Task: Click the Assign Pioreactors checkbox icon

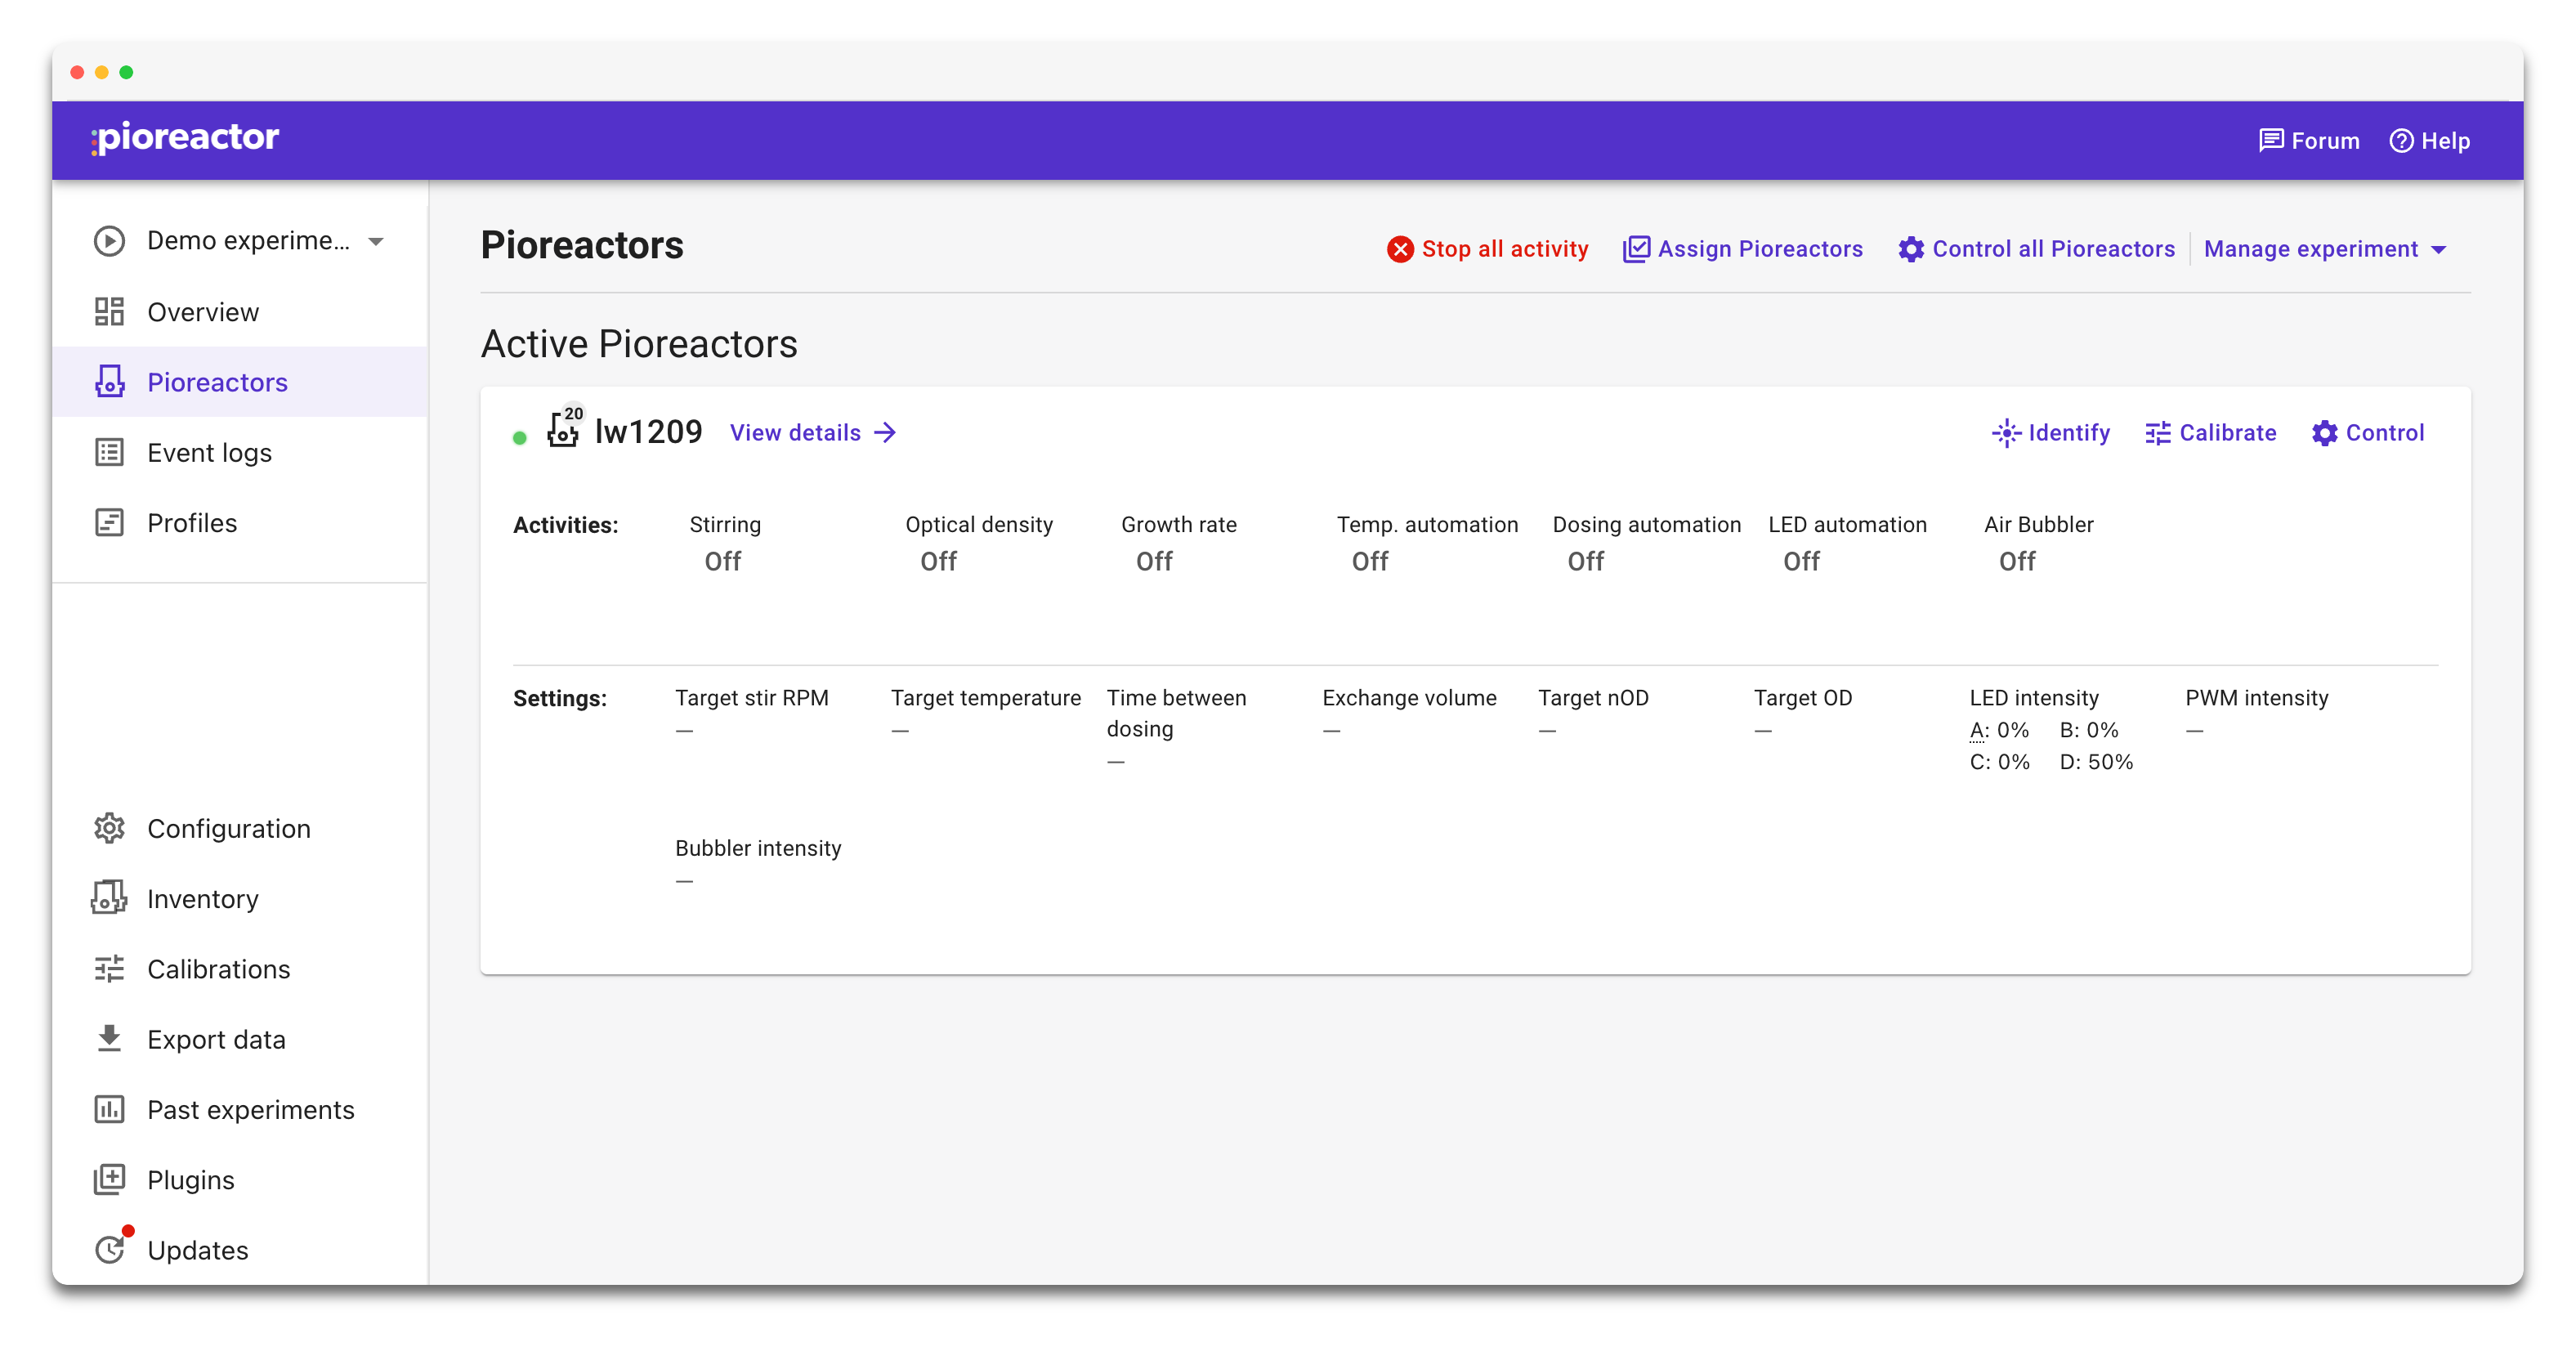Action: coord(1636,249)
